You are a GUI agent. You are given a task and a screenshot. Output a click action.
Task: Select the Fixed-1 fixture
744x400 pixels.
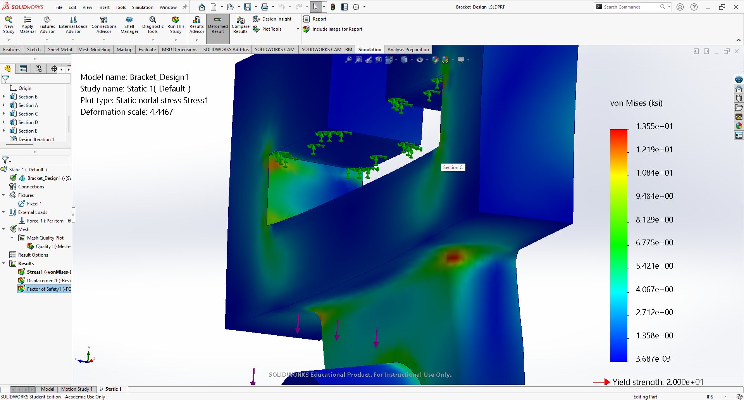click(30, 204)
